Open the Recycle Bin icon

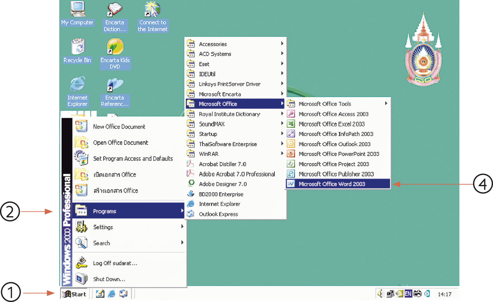[77, 51]
